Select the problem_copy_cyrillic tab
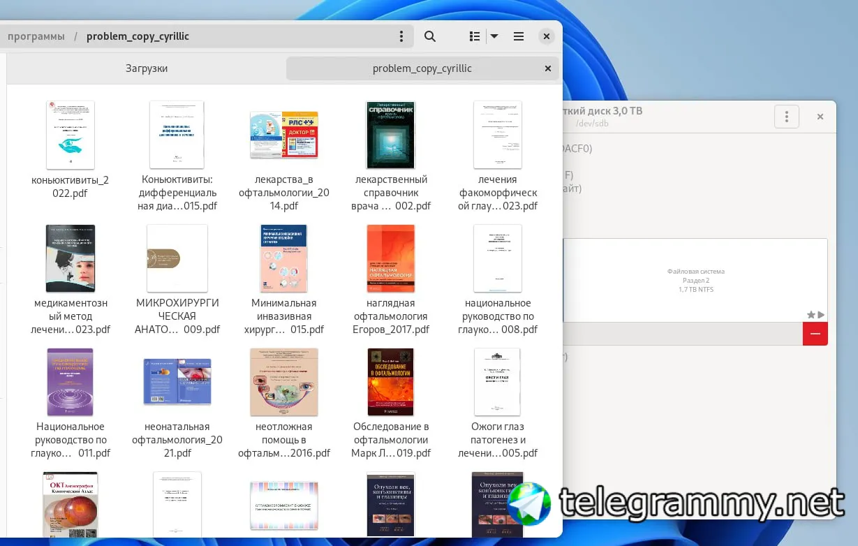The width and height of the screenshot is (858, 546). (x=422, y=68)
